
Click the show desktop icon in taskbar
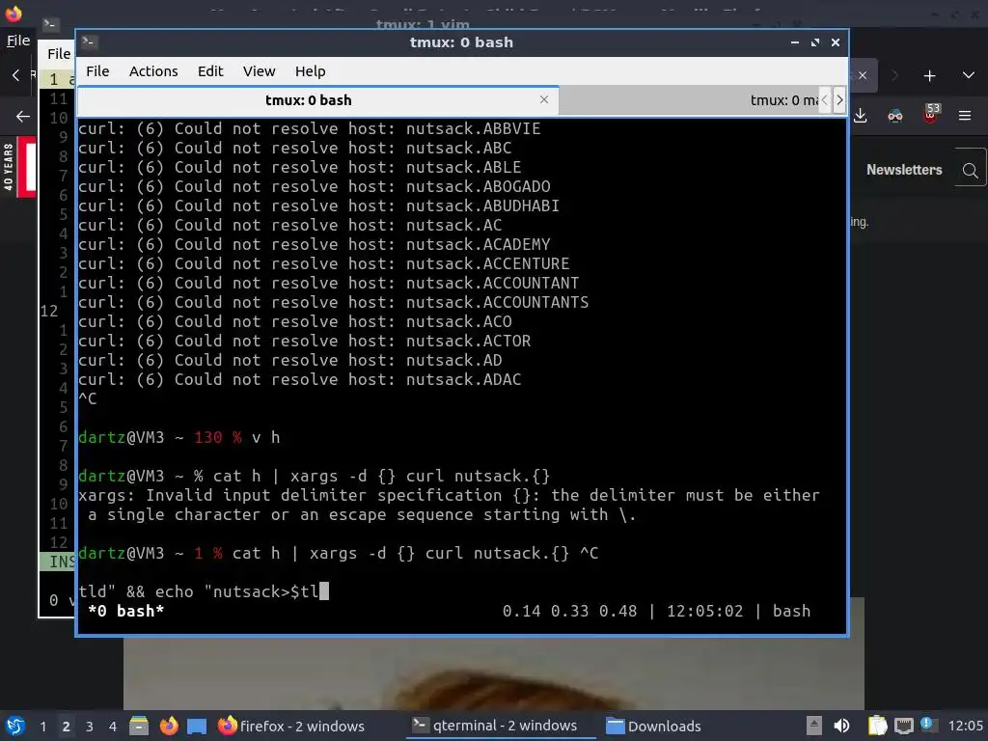click(x=197, y=726)
